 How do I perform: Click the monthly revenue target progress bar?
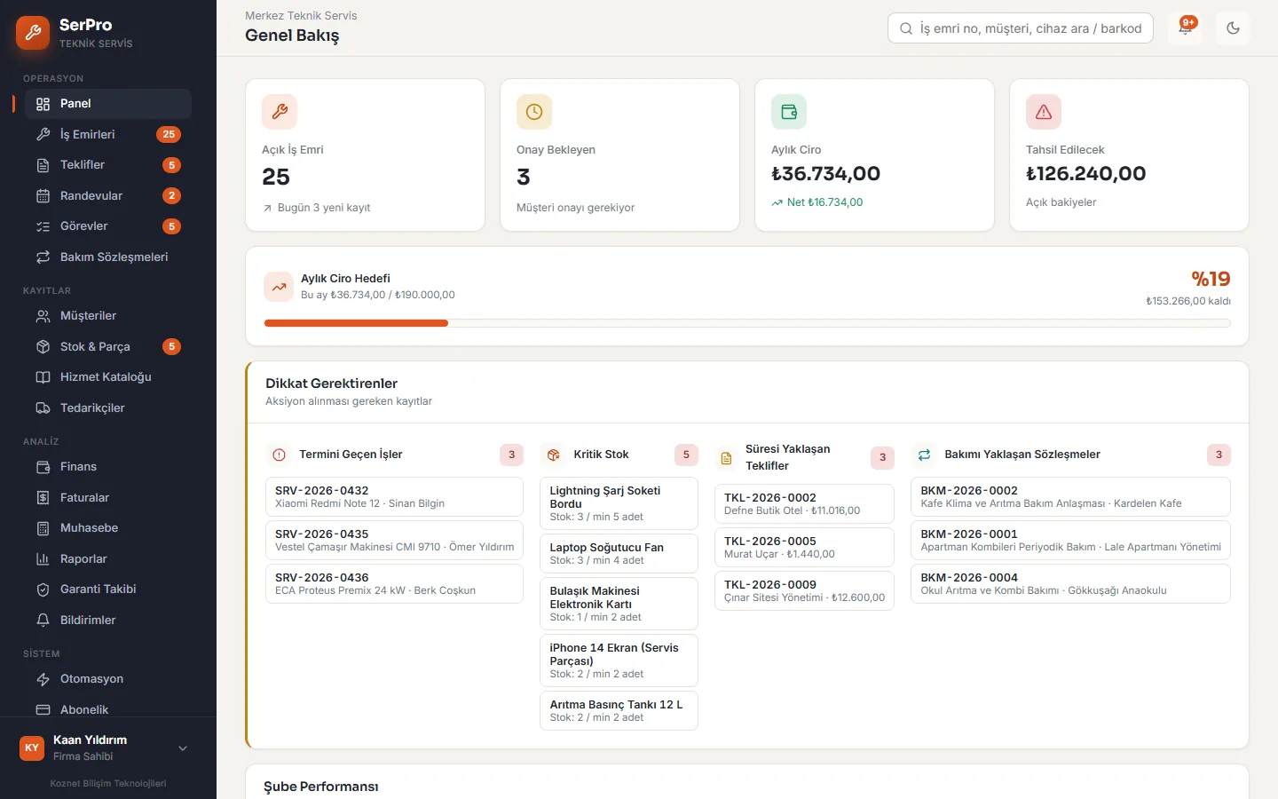747,323
